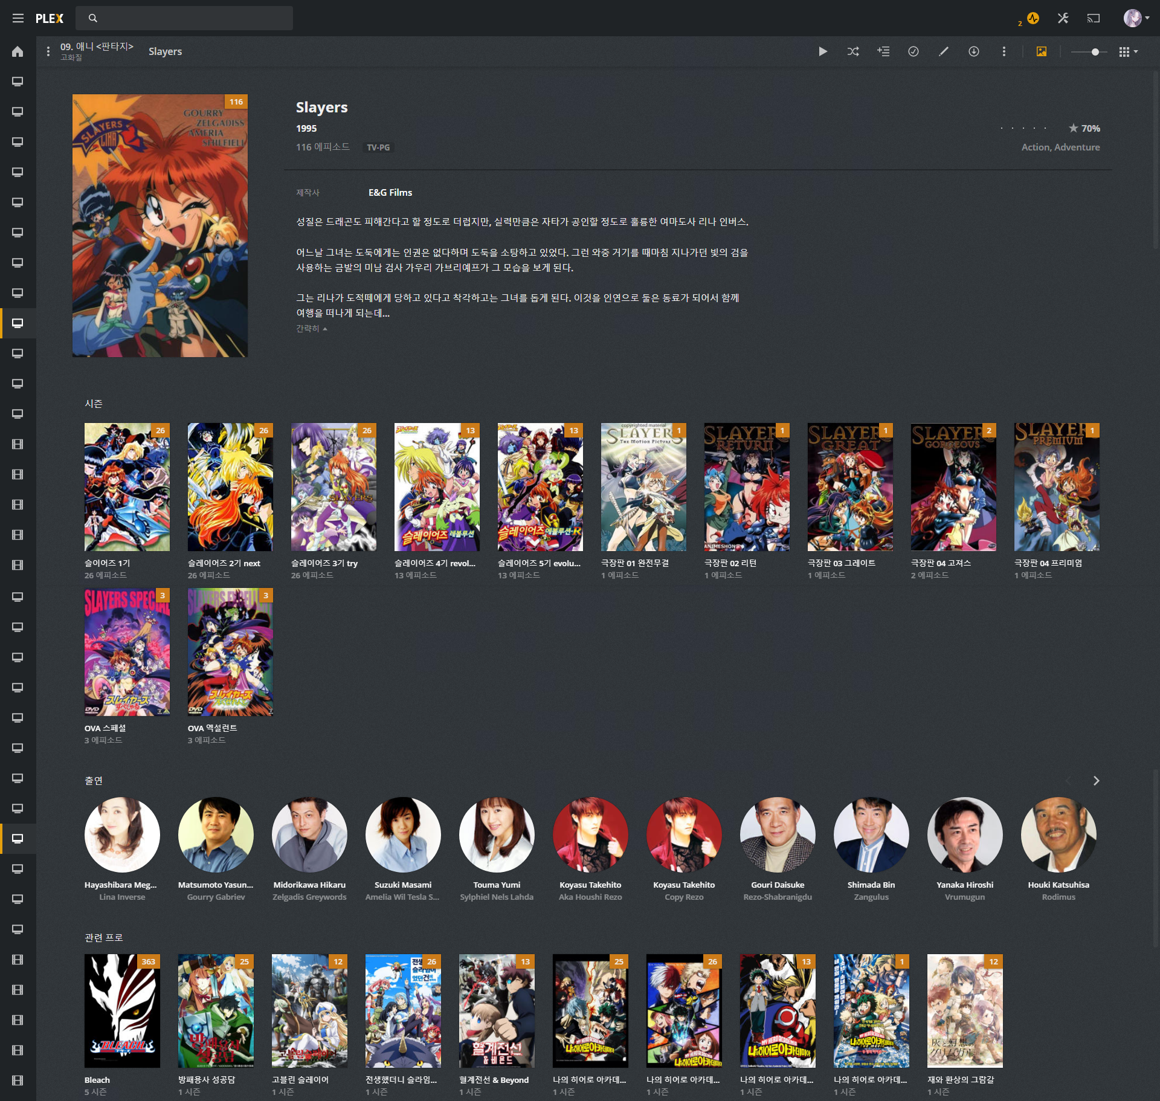The width and height of the screenshot is (1160, 1101).
Task: Open cast member Suzuki Masami
Action: (x=403, y=835)
